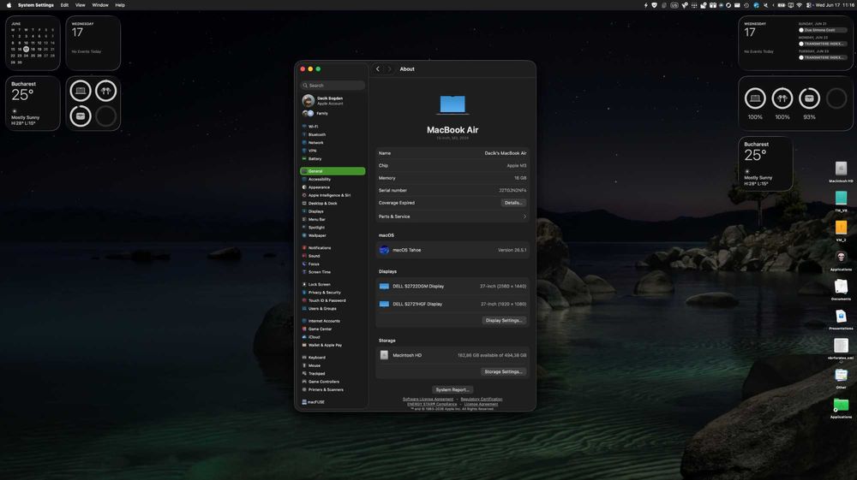Open Keyboard settings

pos(333,358)
